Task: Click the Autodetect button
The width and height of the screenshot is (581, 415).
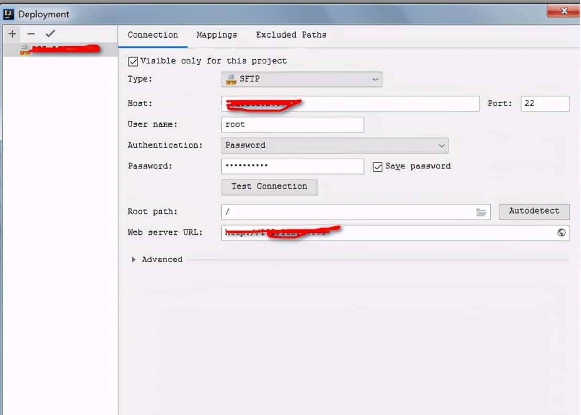Action: (x=534, y=211)
